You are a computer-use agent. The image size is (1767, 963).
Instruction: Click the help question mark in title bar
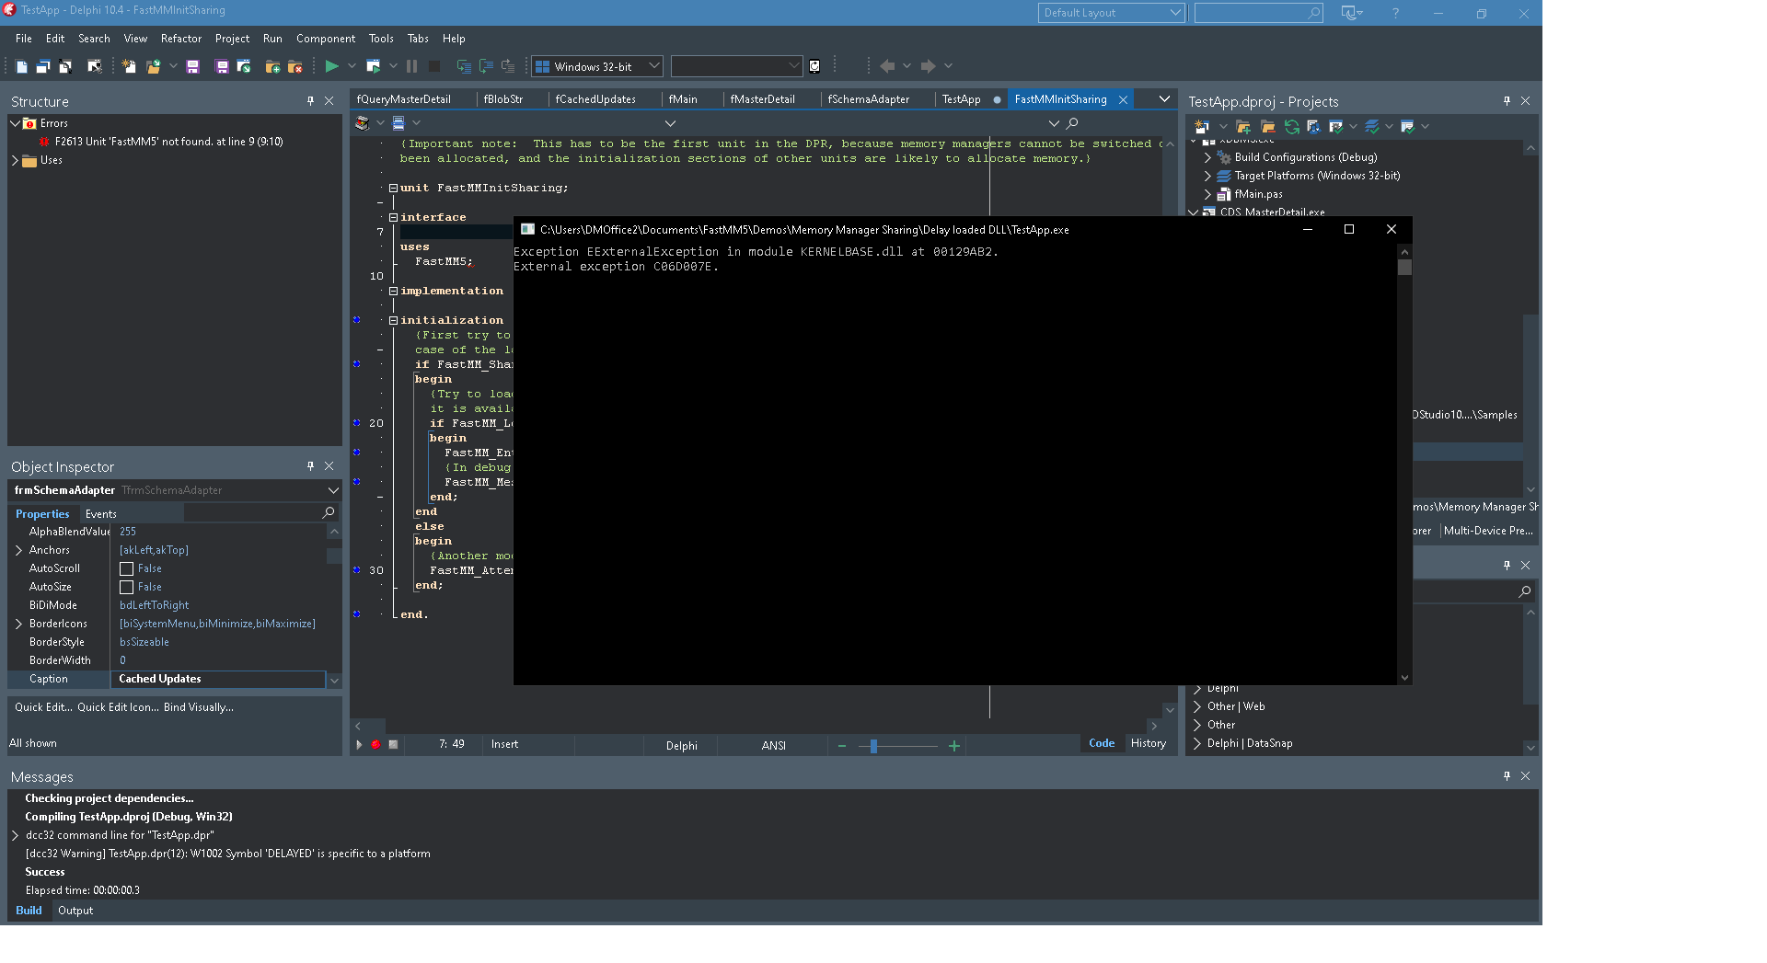coord(1395,13)
